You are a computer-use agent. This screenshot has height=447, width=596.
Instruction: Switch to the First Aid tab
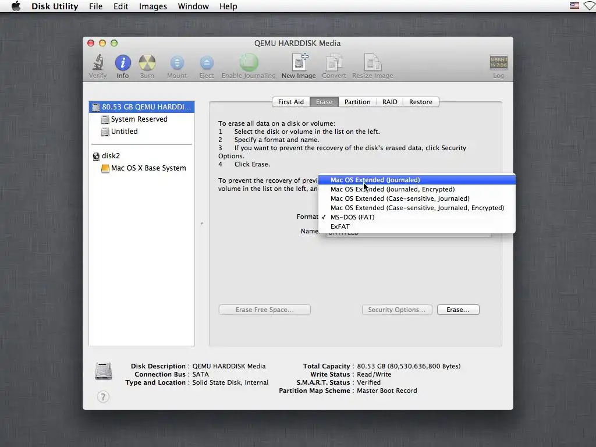pyautogui.click(x=291, y=102)
